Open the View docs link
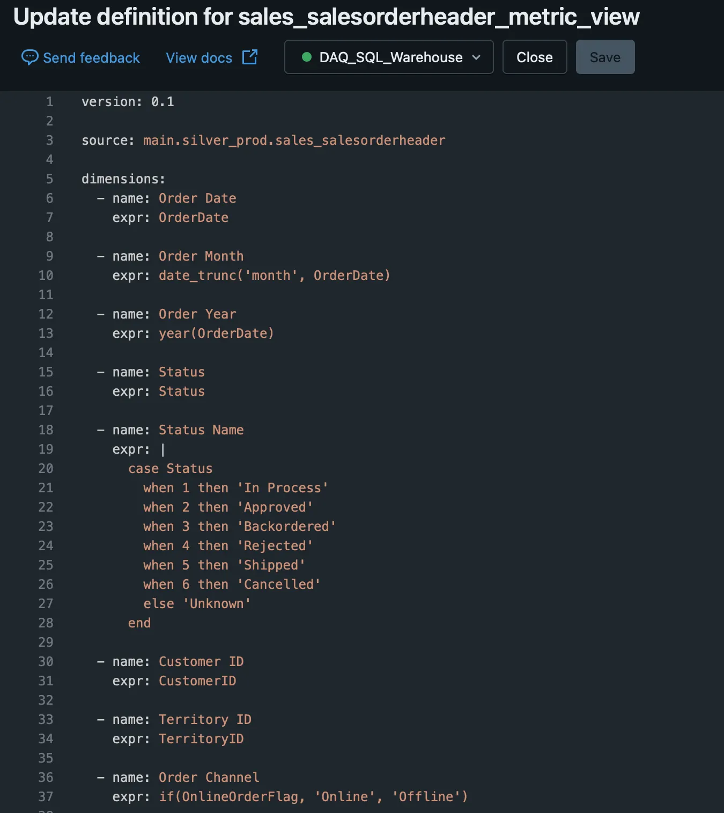724x813 pixels. coord(199,57)
